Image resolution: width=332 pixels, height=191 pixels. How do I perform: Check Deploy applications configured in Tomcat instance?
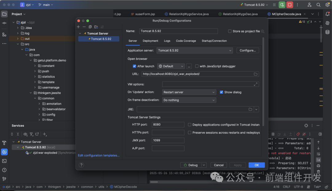[189, 125]
